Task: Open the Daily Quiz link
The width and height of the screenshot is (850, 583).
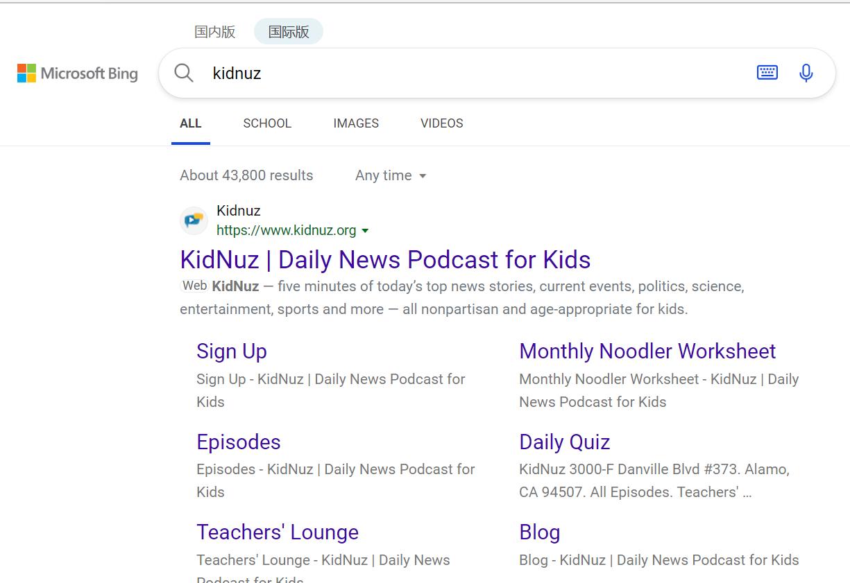Action: 564,442
